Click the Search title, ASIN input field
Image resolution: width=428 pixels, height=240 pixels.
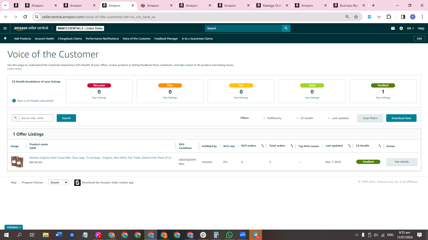click(36, 118)
